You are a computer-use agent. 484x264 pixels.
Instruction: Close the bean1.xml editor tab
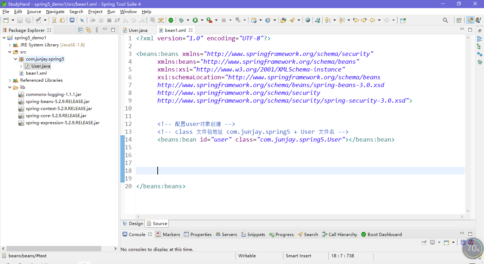click(191, 30)
